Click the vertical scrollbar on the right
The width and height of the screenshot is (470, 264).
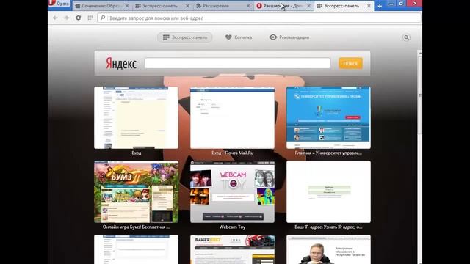tap(420, 96)
